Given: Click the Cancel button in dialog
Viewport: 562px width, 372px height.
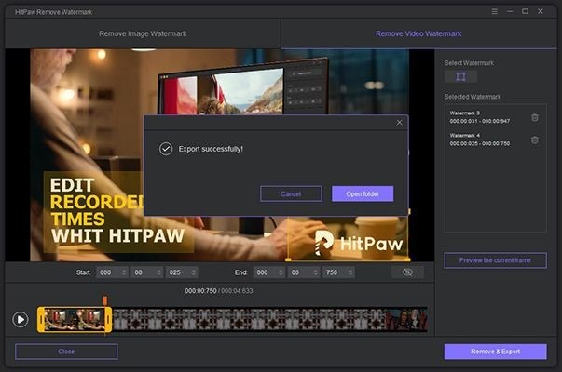Looking at the screenshot, I should coord(291,193).
